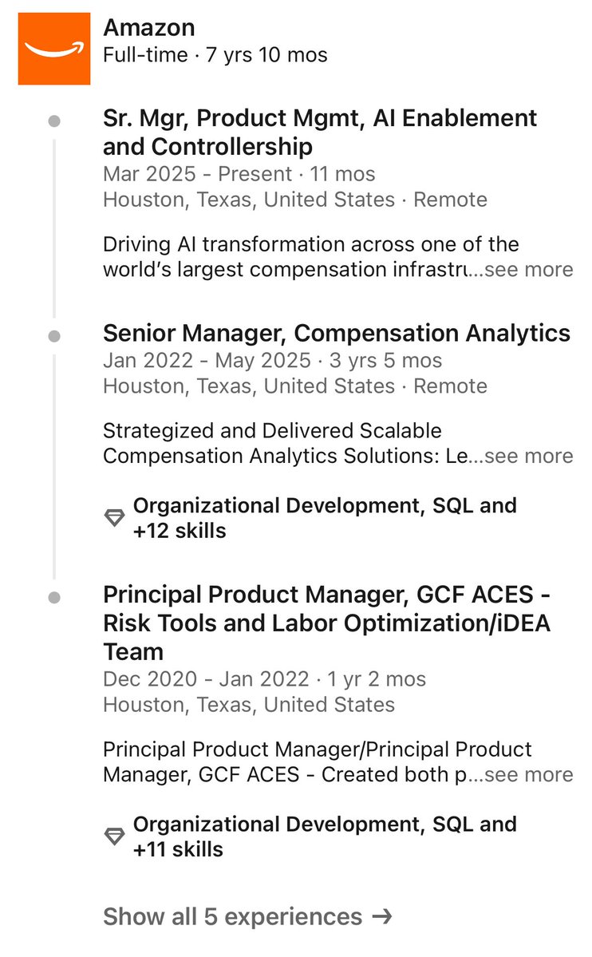The width and height of the screenshot is (592, 957).
Task: Click skills diamond icon under Principal Product Manager
Action: pyautogui.click(x=114, y=836)
